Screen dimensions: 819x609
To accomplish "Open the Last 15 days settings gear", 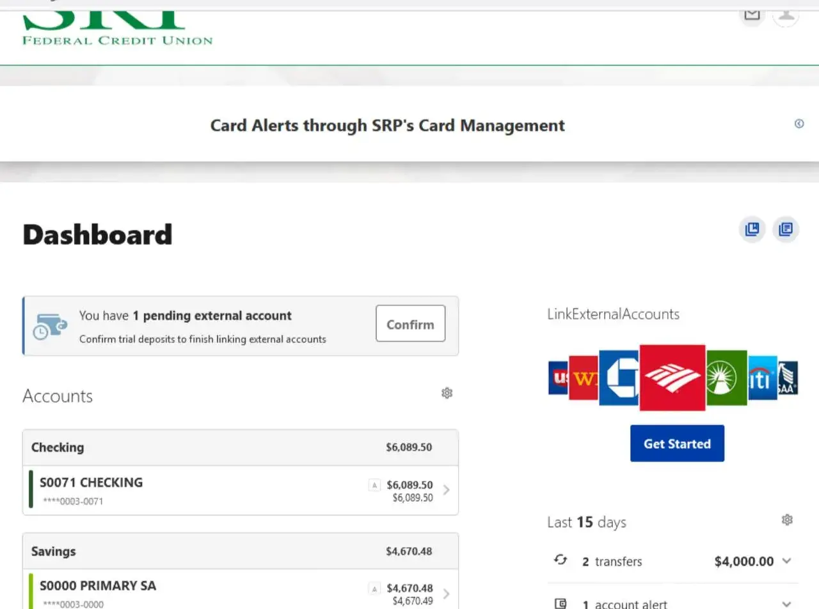I will (x=787, y=520).
